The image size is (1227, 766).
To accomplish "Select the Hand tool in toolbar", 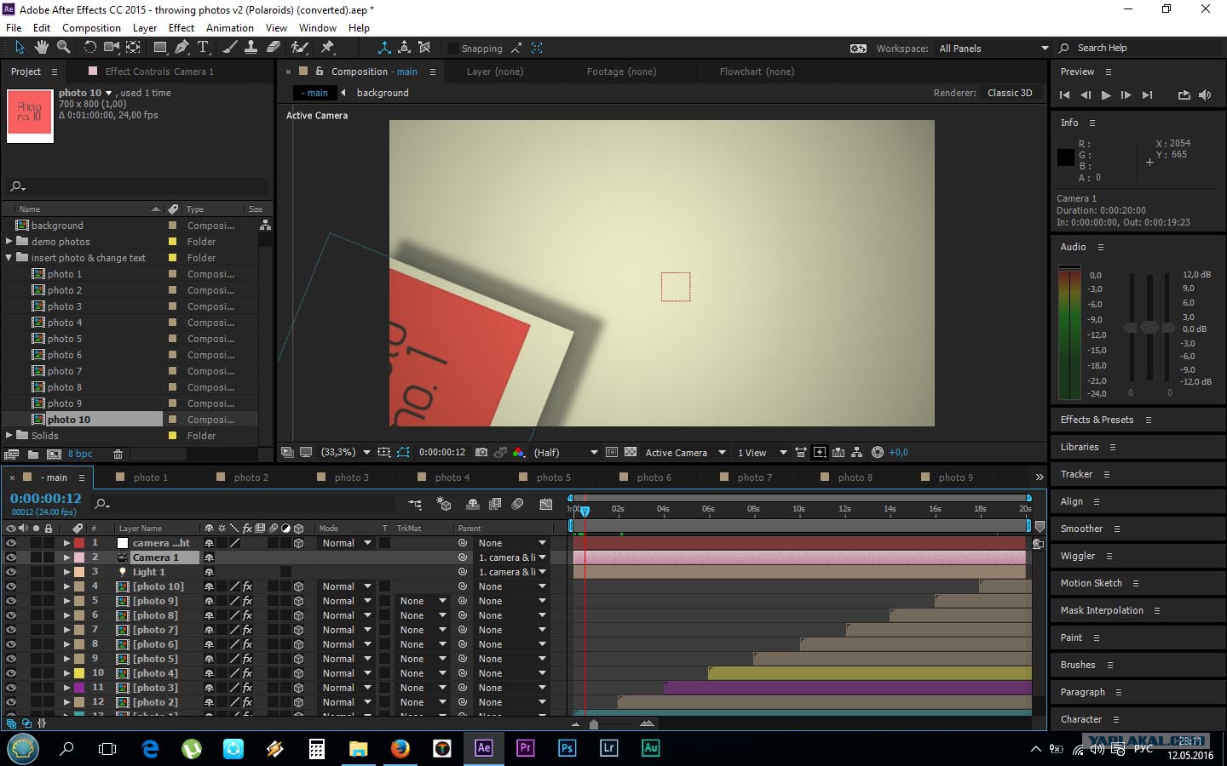I will [x=41, y=48].
